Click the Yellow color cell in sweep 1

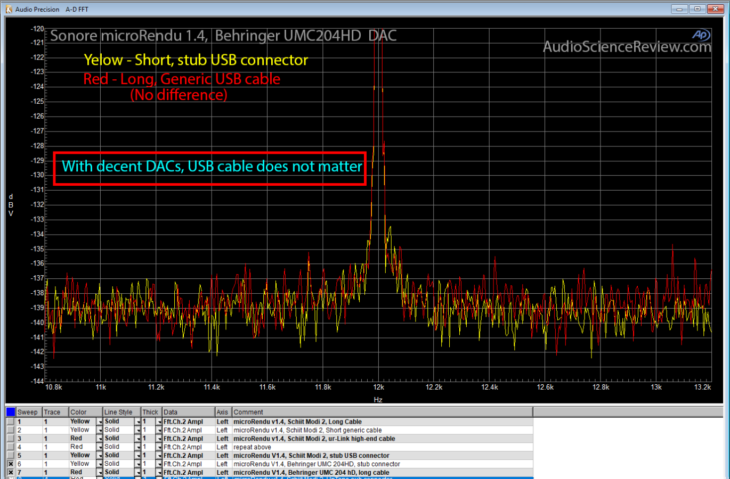83,422
